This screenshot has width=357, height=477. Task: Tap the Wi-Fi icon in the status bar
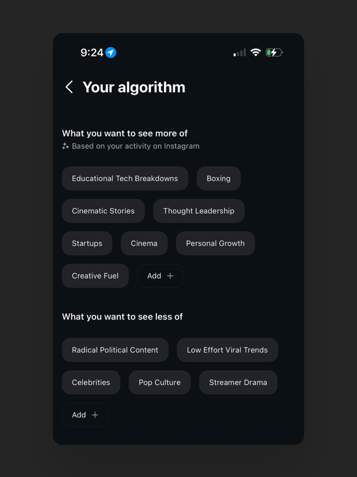point(255,52)
